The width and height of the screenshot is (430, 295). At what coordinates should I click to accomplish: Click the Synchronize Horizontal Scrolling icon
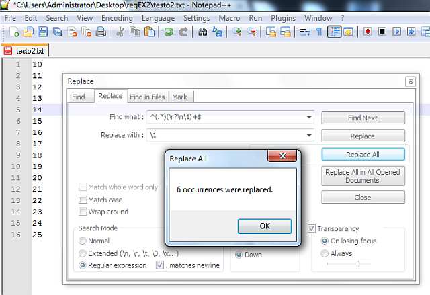click(x=285, y=32)
